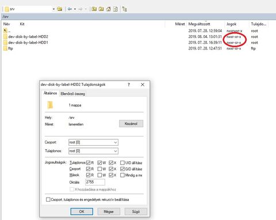
Task: Toggle Csoport R permission checkbox
Action: tap(88, 169)
